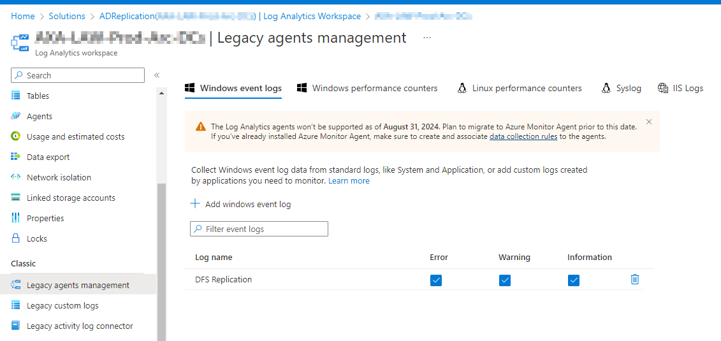Select Legacy agents management in sidebar
This screenshot has height=341, width=721.
pyautogui.click(x=78, y=286)
